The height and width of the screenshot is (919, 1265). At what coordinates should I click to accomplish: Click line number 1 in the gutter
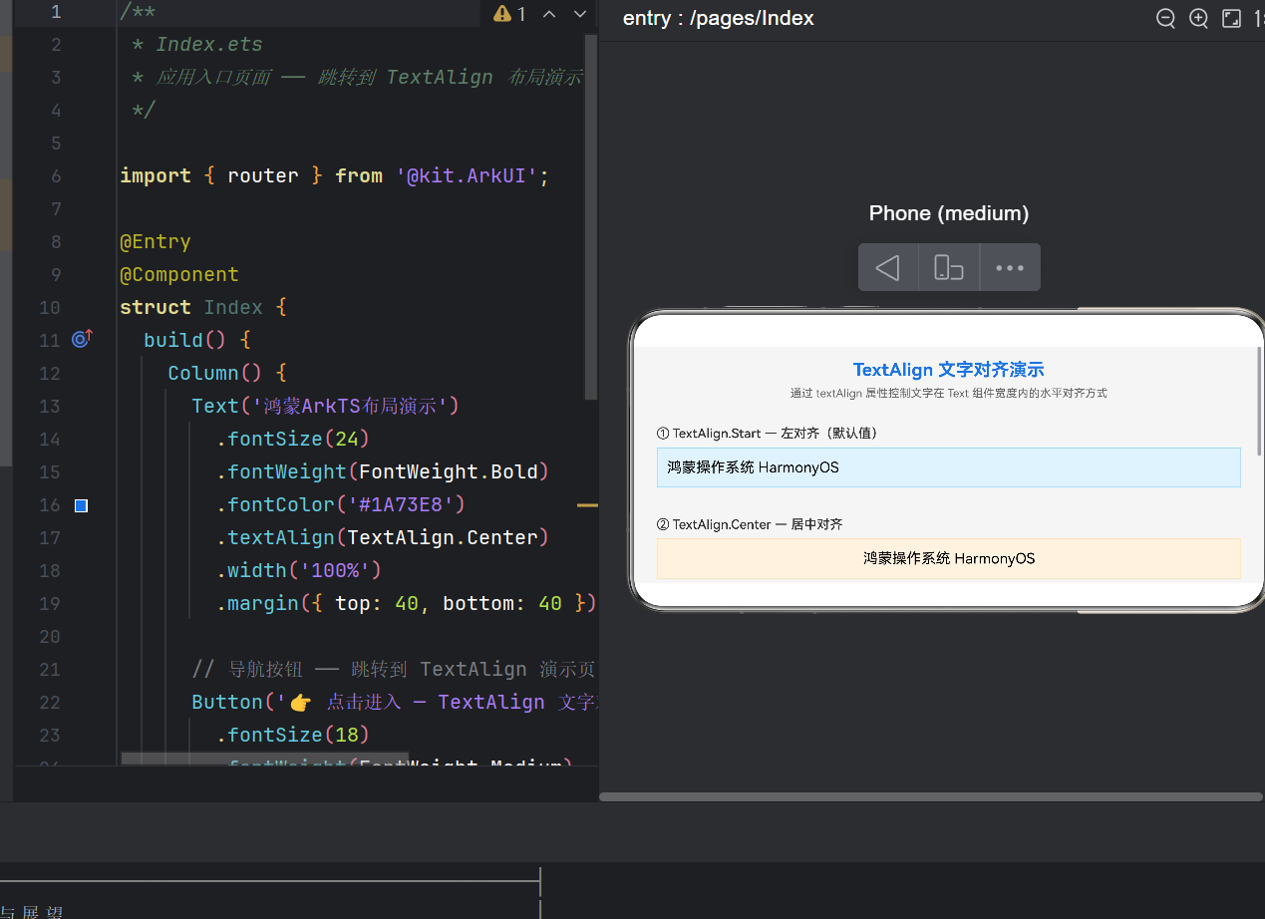56,12
